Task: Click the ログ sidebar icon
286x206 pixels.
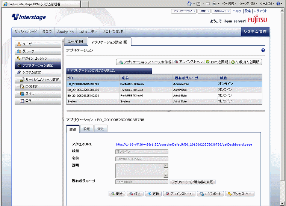Action: [x=22, y=101]
